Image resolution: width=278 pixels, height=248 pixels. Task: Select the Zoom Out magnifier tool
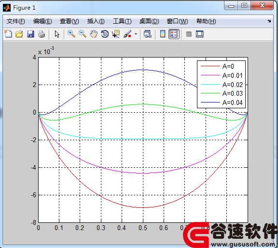(x=83, y=34)
